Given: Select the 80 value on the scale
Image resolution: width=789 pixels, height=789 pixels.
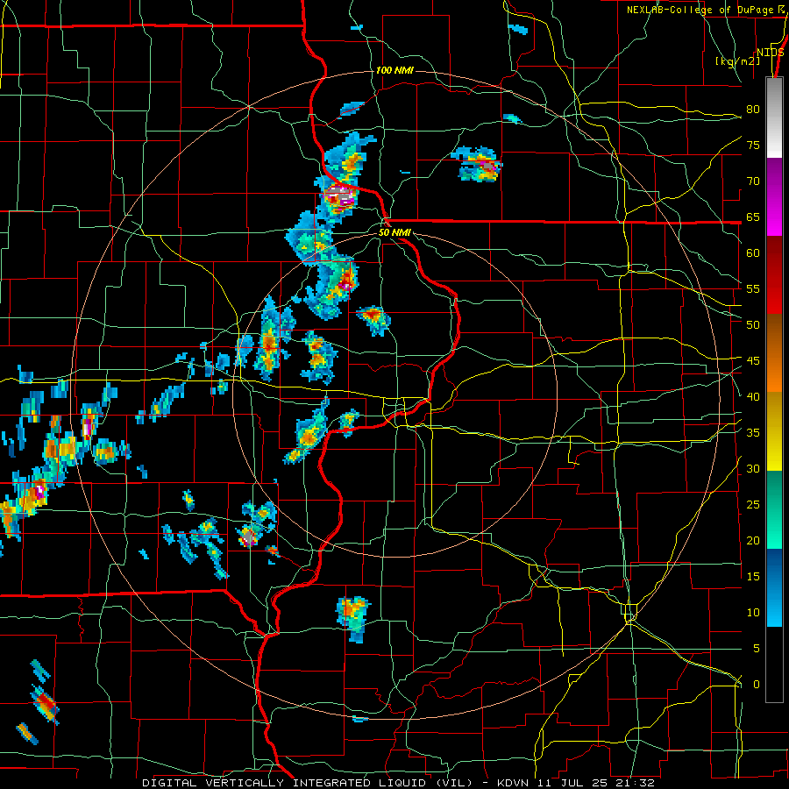Looking at the screenshot, I should pos(753,110).
